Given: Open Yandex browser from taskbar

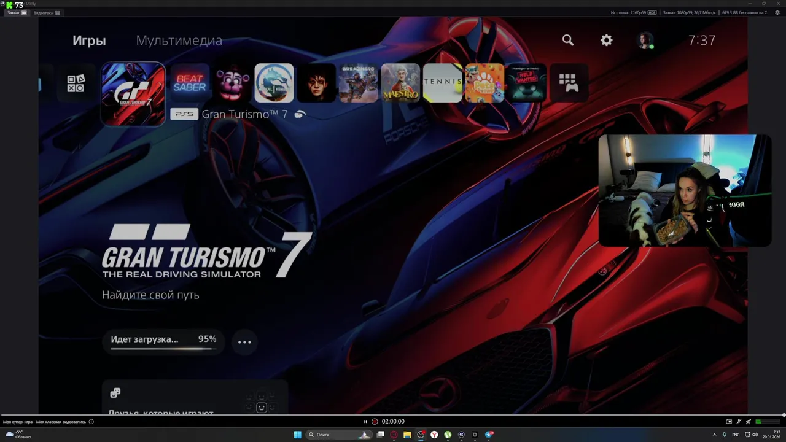Looking at the screenshot, I should click(x=434, y=435).
